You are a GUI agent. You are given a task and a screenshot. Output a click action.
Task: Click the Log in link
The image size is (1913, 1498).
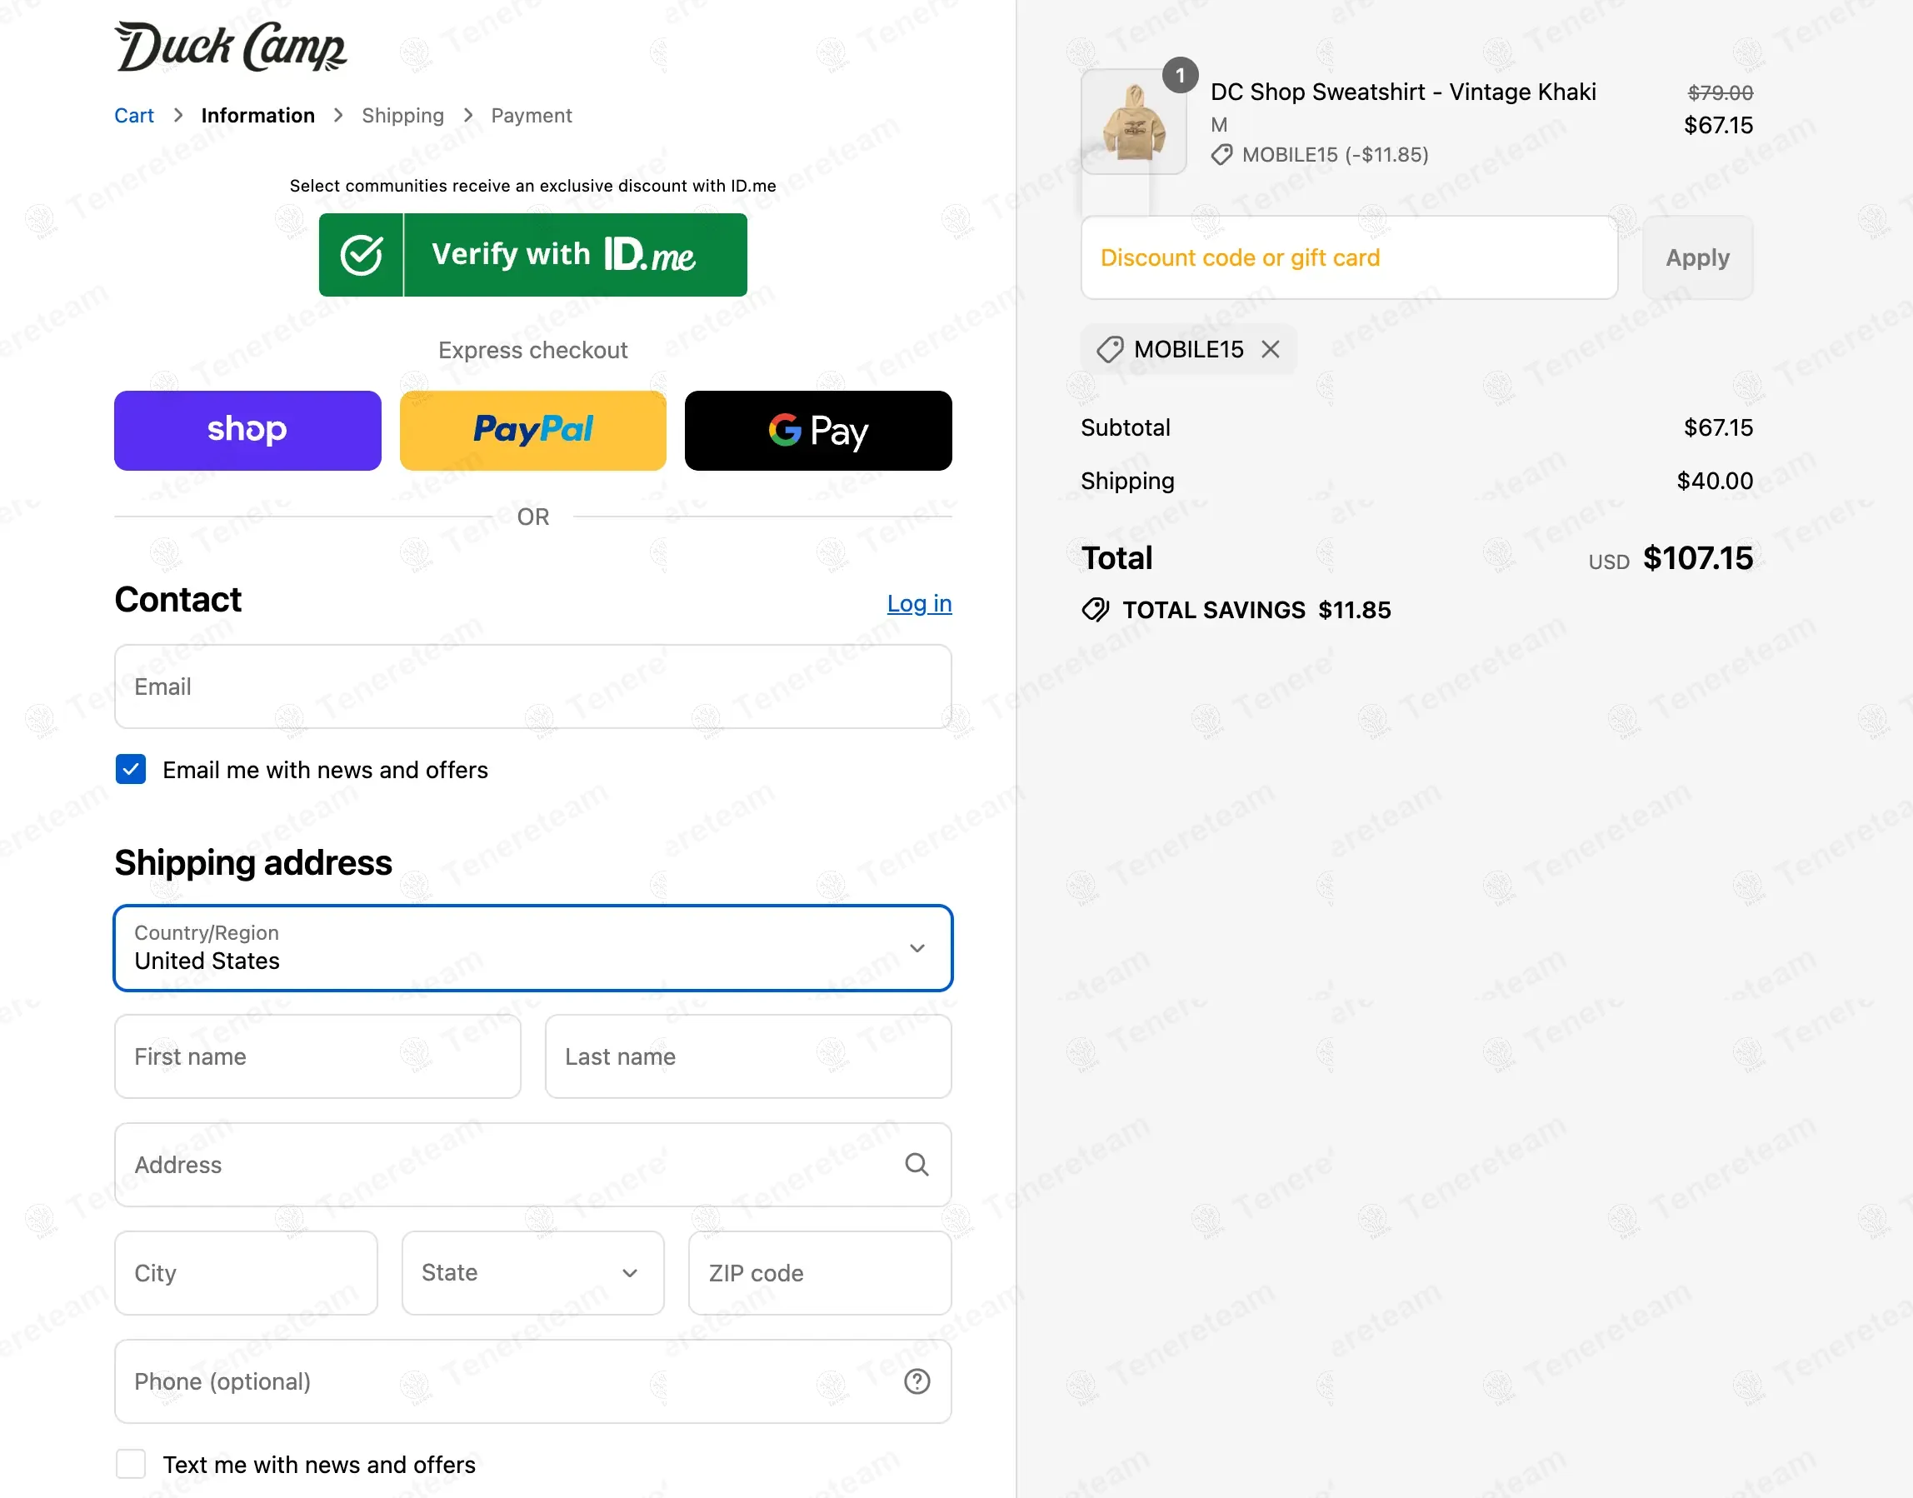[918, 603]
